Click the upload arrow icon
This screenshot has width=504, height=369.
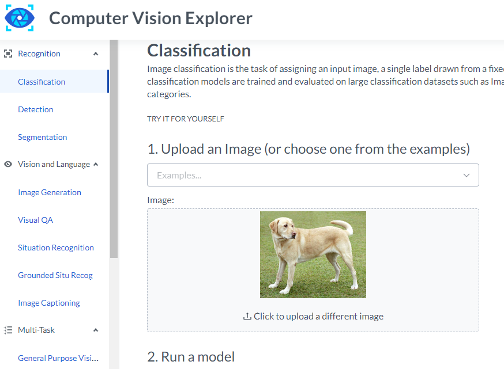pyautogui.click(x=247, y=317)
